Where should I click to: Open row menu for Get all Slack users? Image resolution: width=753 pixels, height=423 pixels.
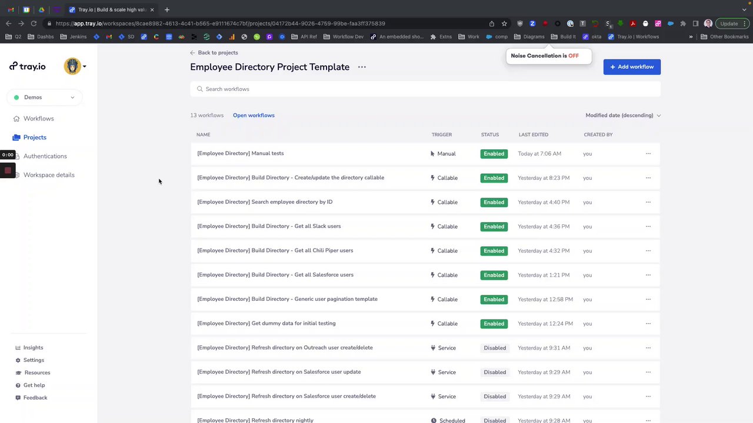click(648, 227)
